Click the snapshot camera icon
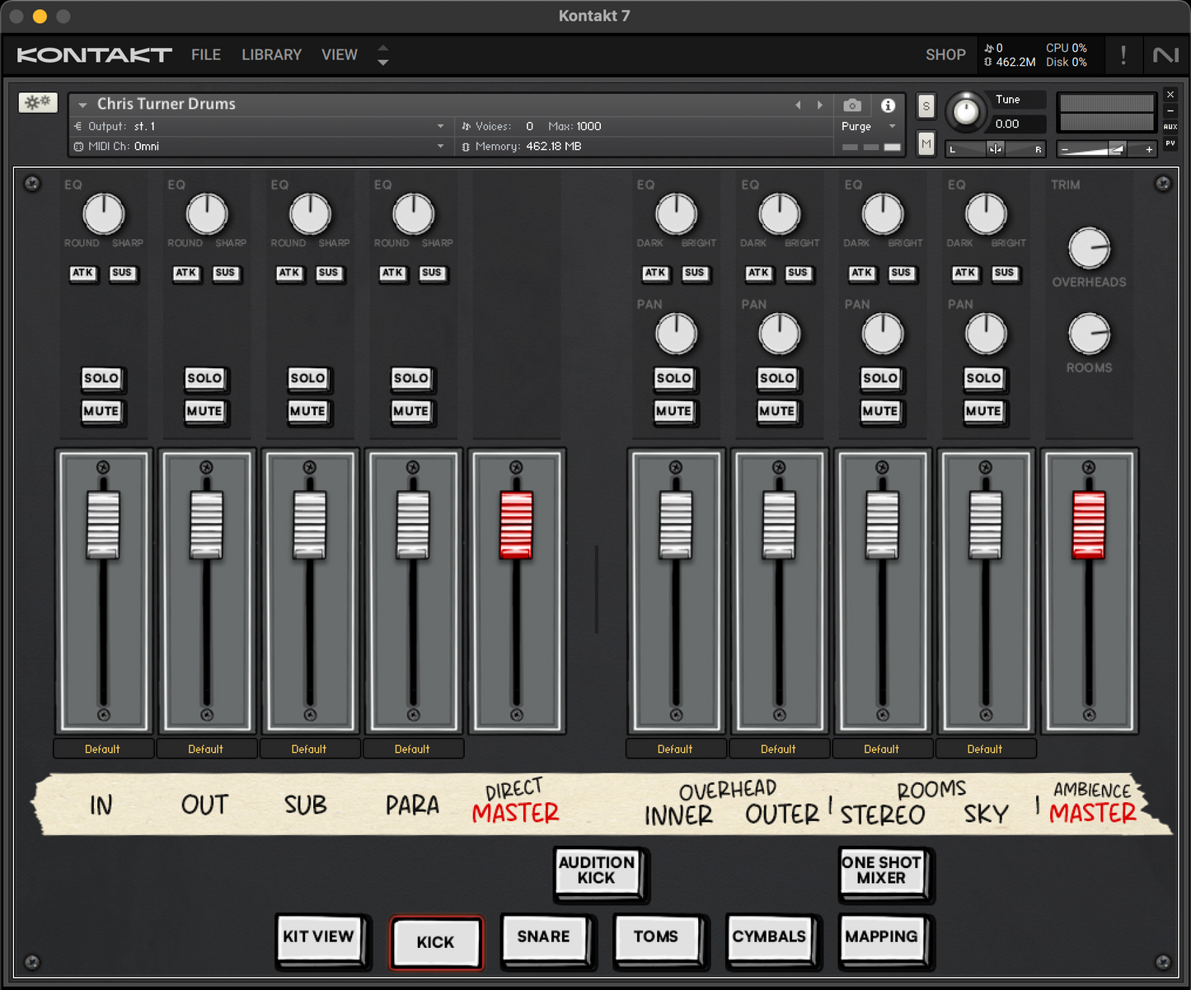 point(852,105)
